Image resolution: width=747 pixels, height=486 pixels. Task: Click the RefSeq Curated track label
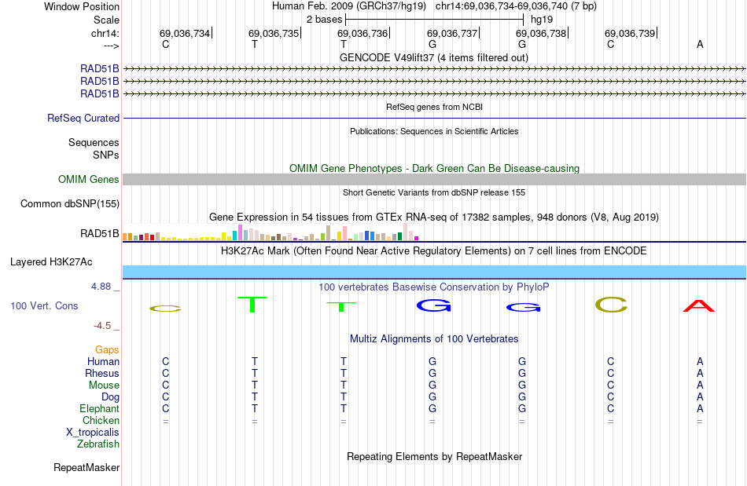tap(83, 118)
